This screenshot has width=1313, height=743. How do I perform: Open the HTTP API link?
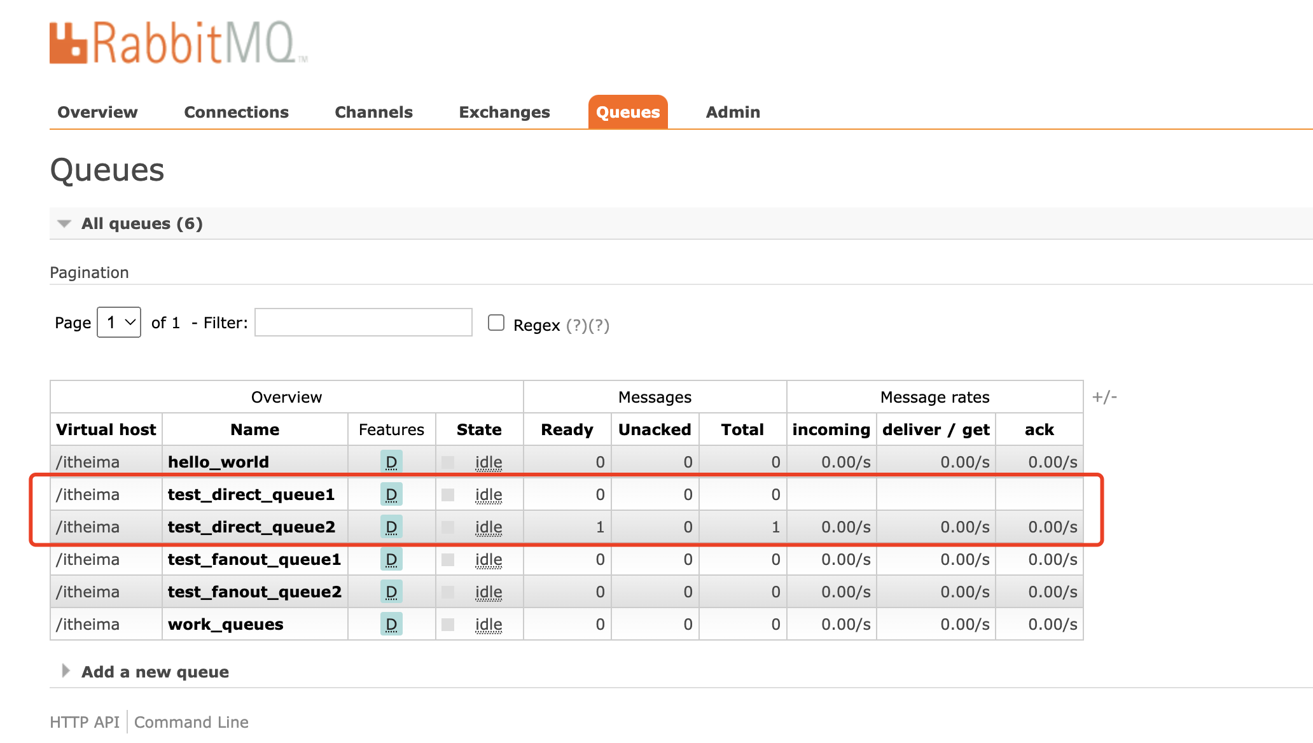click(85, 722)
